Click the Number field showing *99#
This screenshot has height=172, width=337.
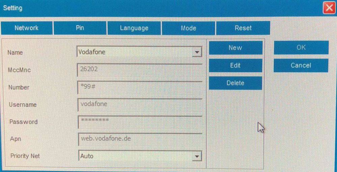click(140, 87)
